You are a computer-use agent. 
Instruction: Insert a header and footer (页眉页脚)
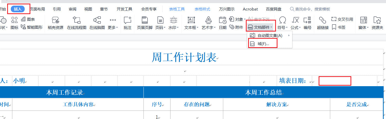coord(145,23)
